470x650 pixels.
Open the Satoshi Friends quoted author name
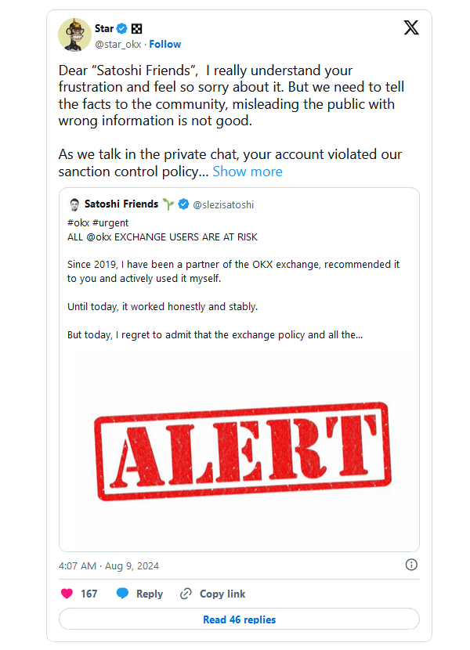(x=121, y=204)
